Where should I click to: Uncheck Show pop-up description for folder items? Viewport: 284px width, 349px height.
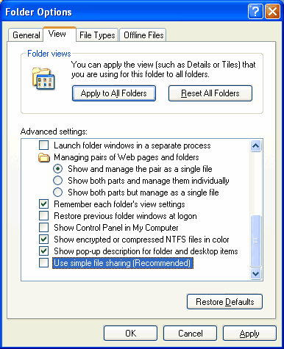[x=44, y=251]
